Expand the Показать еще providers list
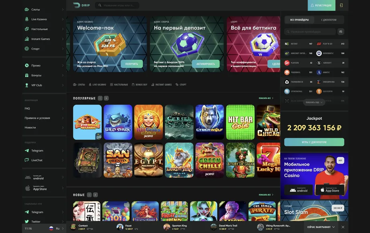Image resolution: width=370 pixels, height=233 pixels. tap(314, 102)
